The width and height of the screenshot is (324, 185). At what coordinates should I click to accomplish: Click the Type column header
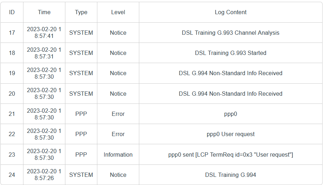81,12
